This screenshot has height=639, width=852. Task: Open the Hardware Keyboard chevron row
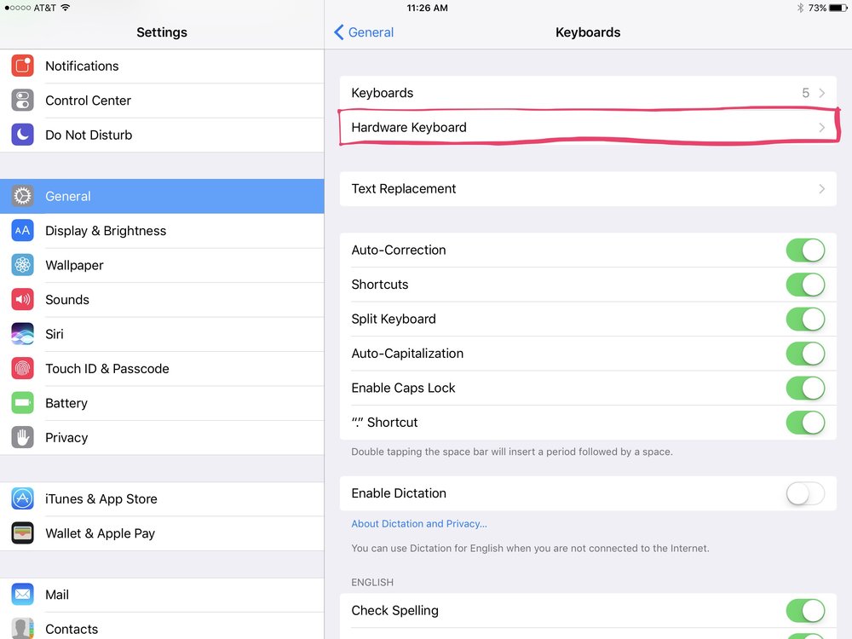coord(588,128)
